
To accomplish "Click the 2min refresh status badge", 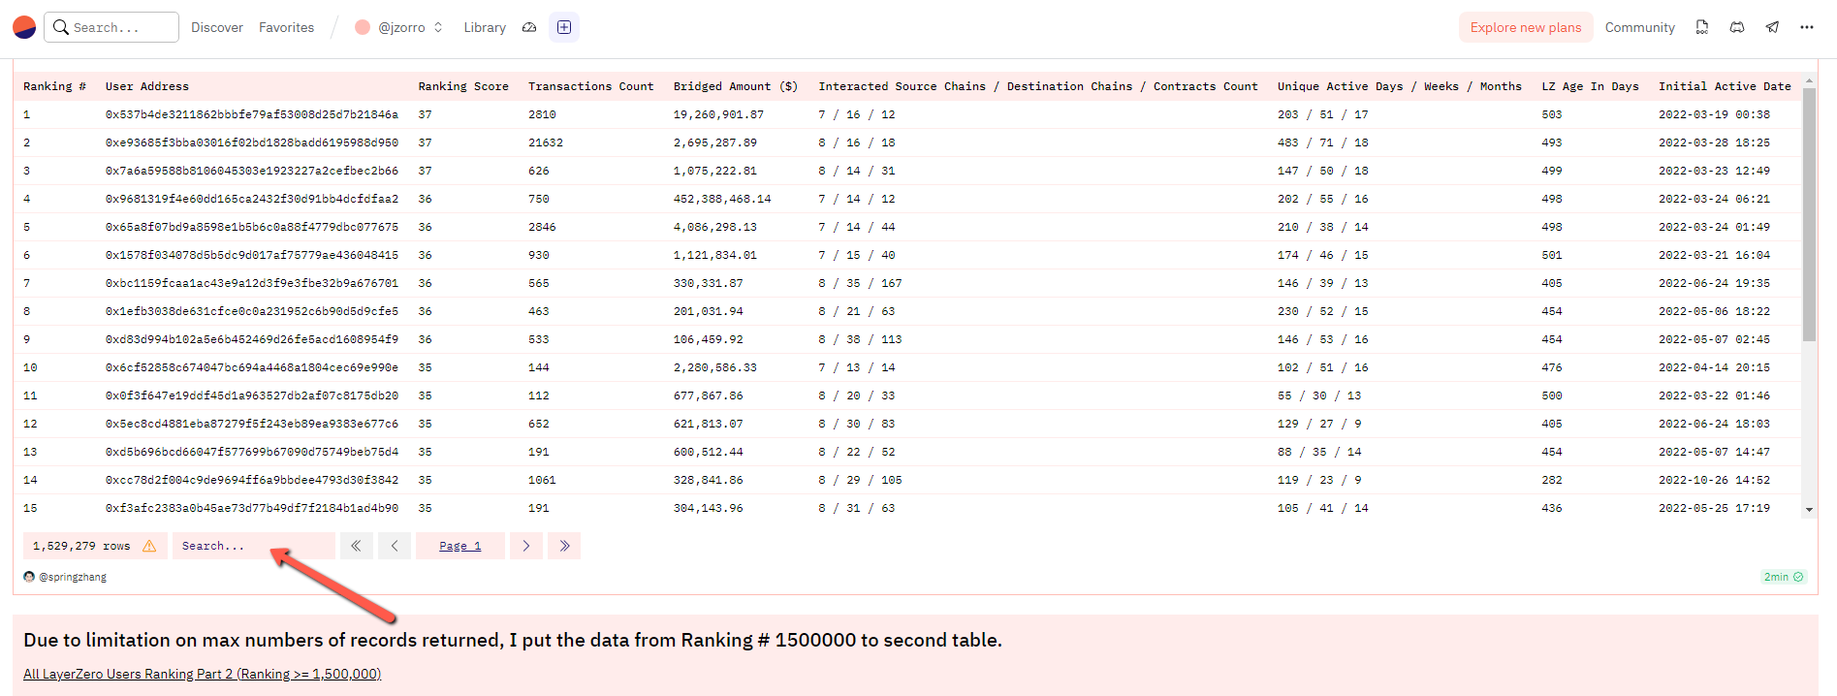I will pyautogui.click(x=1784, y=577).
